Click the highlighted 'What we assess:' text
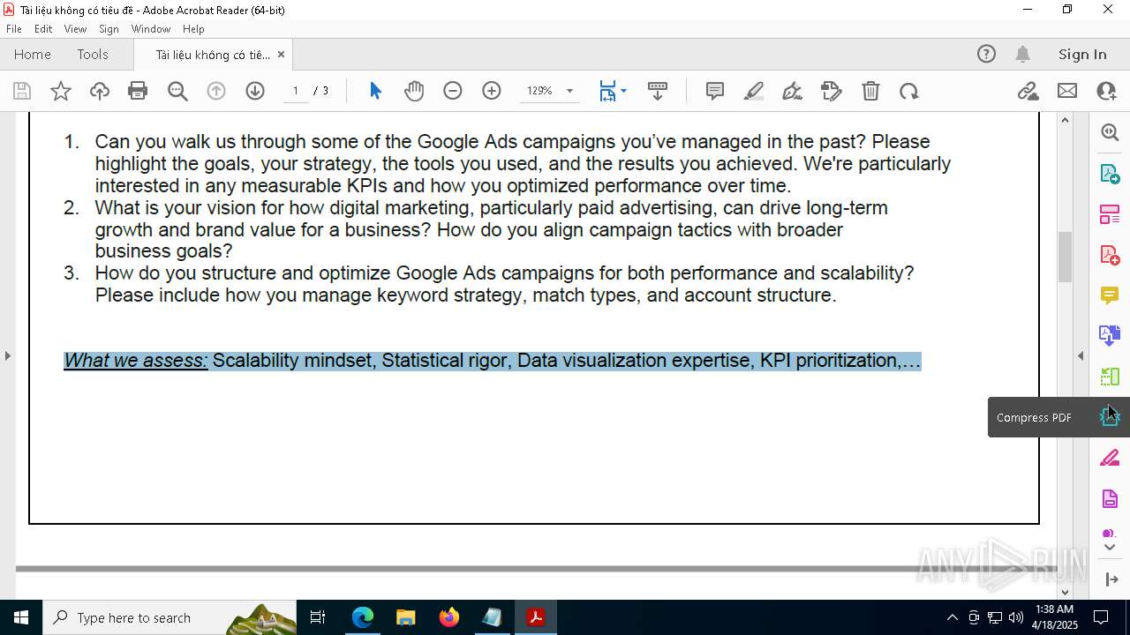Viewport: 1130px width, 635px height. point(136,361)
